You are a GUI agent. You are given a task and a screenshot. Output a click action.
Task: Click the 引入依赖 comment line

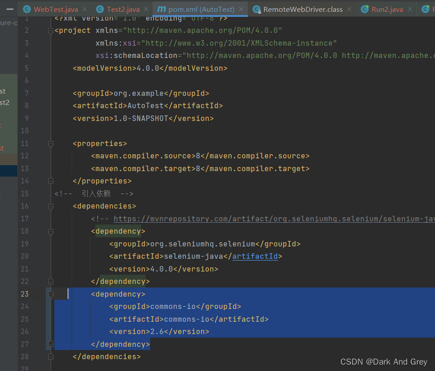pos(94,193)
